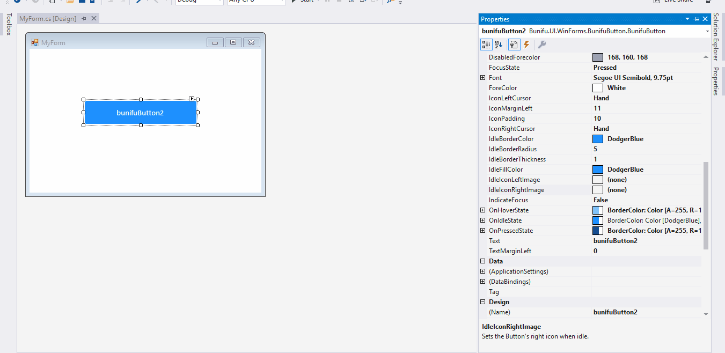Select the DisabledForecolor property label
The image size is (725, 353).
(514, 57)
